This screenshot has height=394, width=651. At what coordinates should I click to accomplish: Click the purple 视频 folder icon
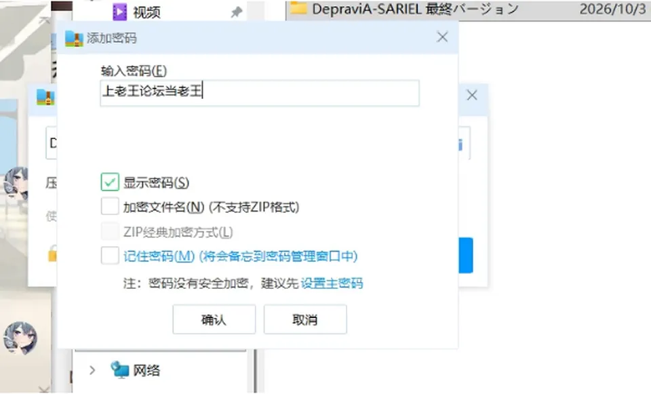click(119, 12)
